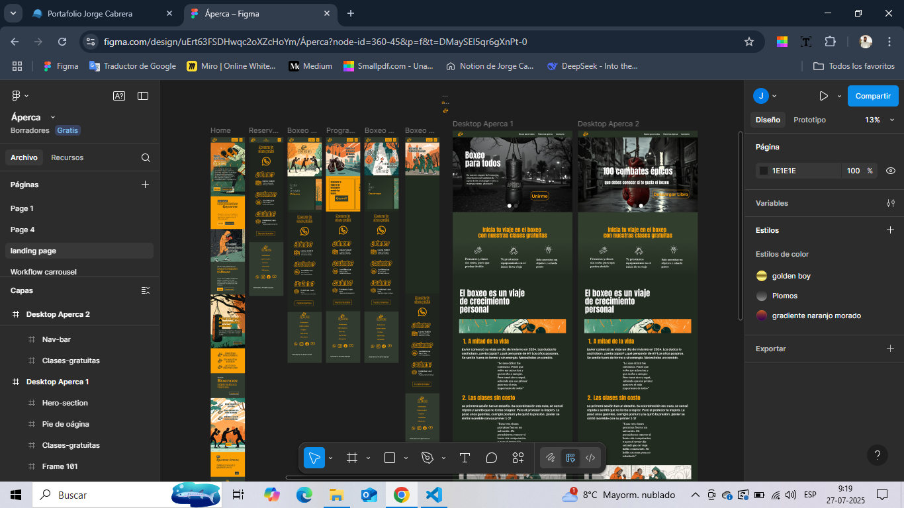Open the Figma main menu dropdown
Screen dimensions: 904x508
[20, 96]
